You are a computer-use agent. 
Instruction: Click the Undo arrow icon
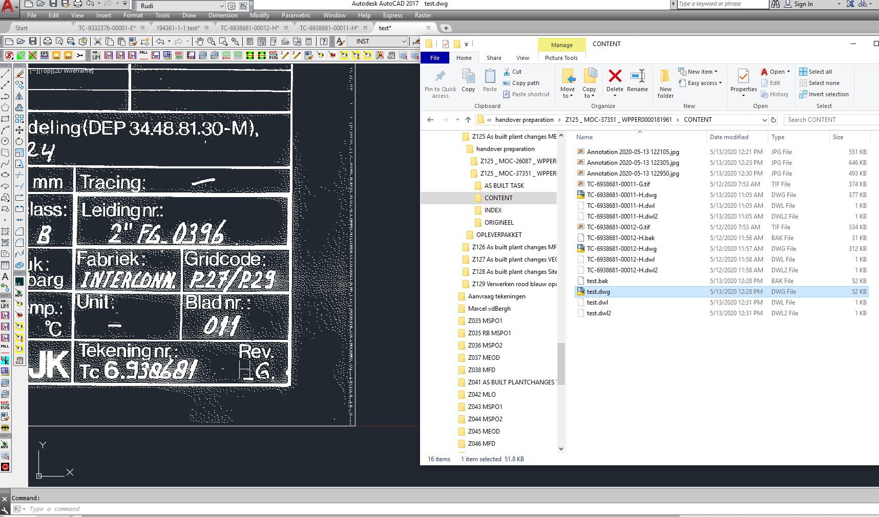coord(160,42)
